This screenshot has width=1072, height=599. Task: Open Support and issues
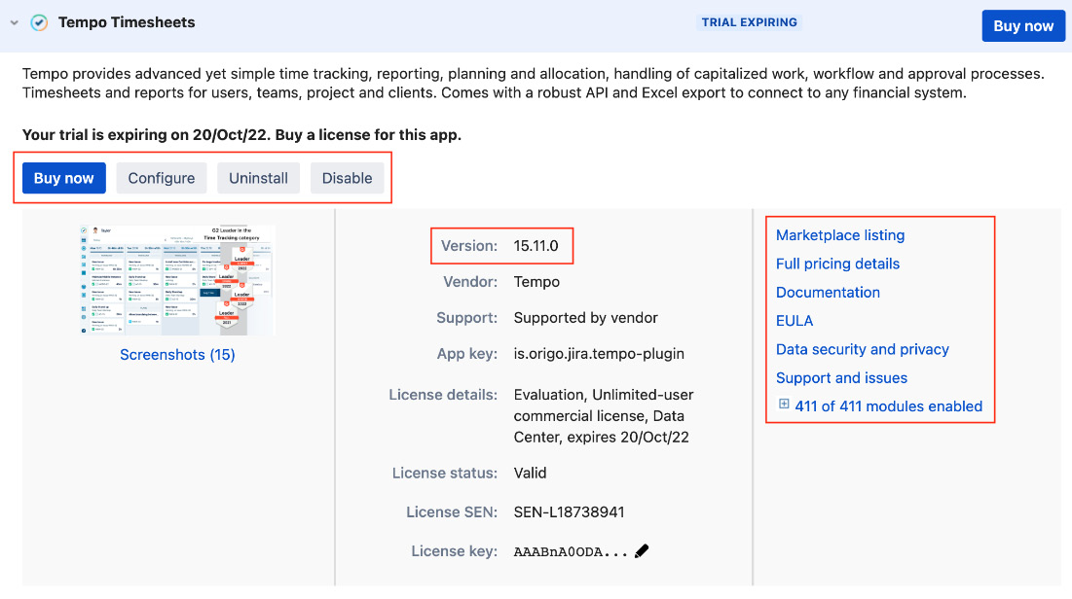click(x=841, y=377)
